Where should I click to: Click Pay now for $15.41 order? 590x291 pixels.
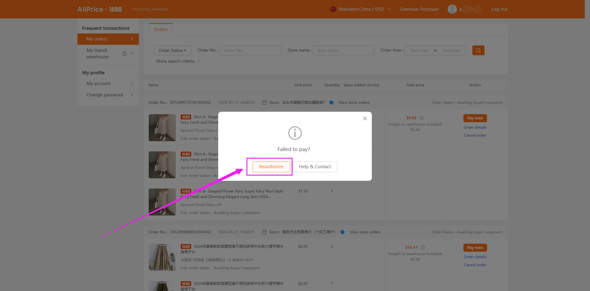pyautogui.click(x=475, y=248)
